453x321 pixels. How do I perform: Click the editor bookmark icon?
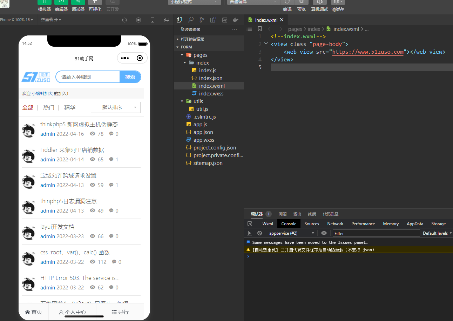click(x=260, y=29)
